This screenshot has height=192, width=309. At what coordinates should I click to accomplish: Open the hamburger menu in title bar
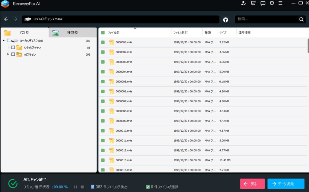tap(281, 3)
